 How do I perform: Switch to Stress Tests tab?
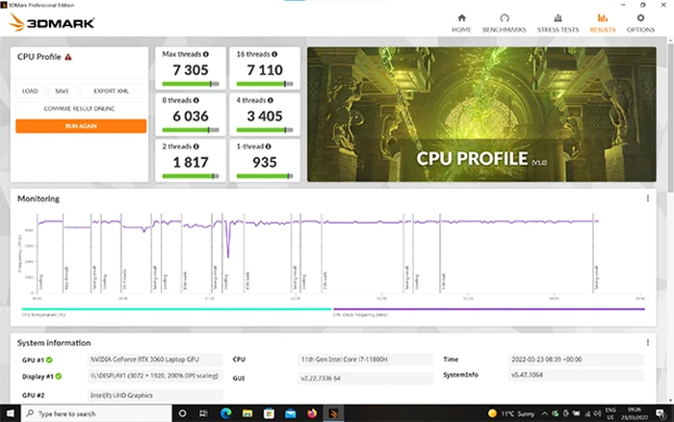(557, 23)
